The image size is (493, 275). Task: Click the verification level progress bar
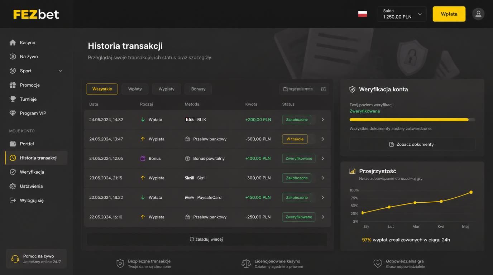coord(412,120)
